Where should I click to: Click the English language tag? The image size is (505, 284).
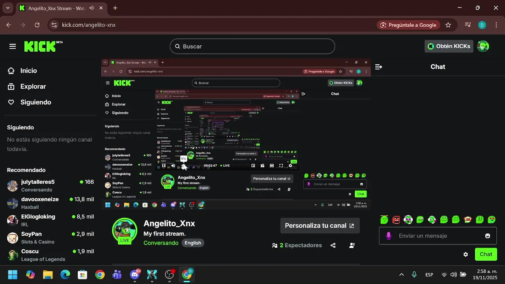[193, 243]
